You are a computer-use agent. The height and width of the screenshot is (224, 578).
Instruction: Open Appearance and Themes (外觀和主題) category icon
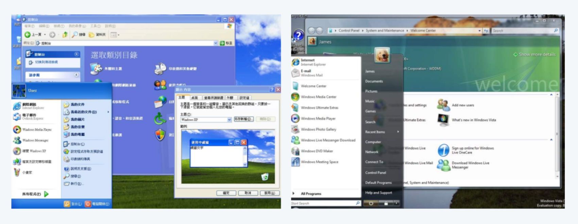96,68
